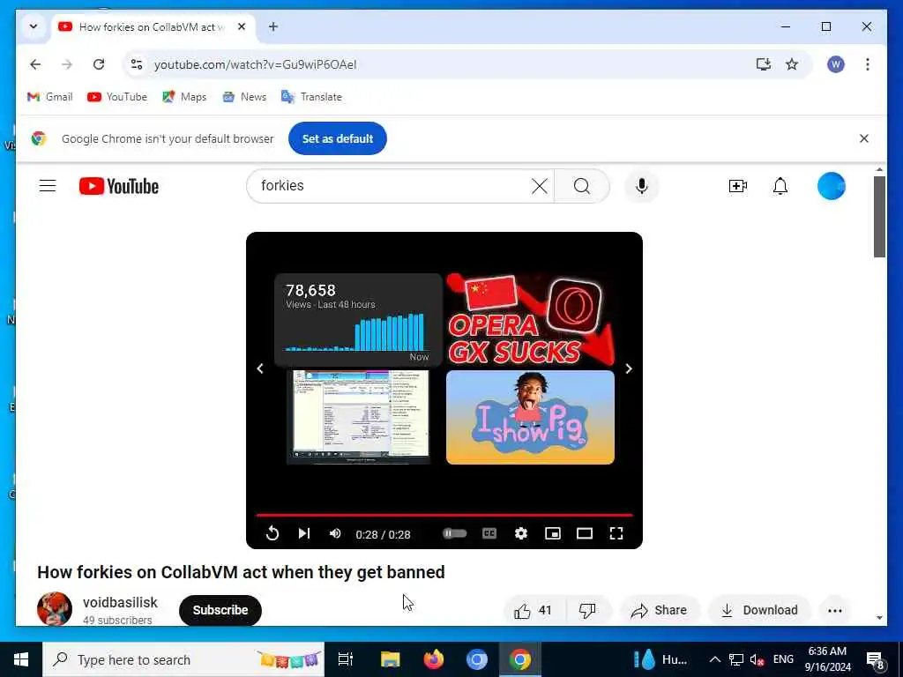Replay the video with the replay icon
This screenshot has height=677, width=903.
(272, 533)
